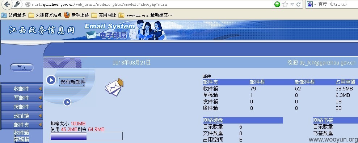Click the arrow beside 写邮件

pos(40,98)
